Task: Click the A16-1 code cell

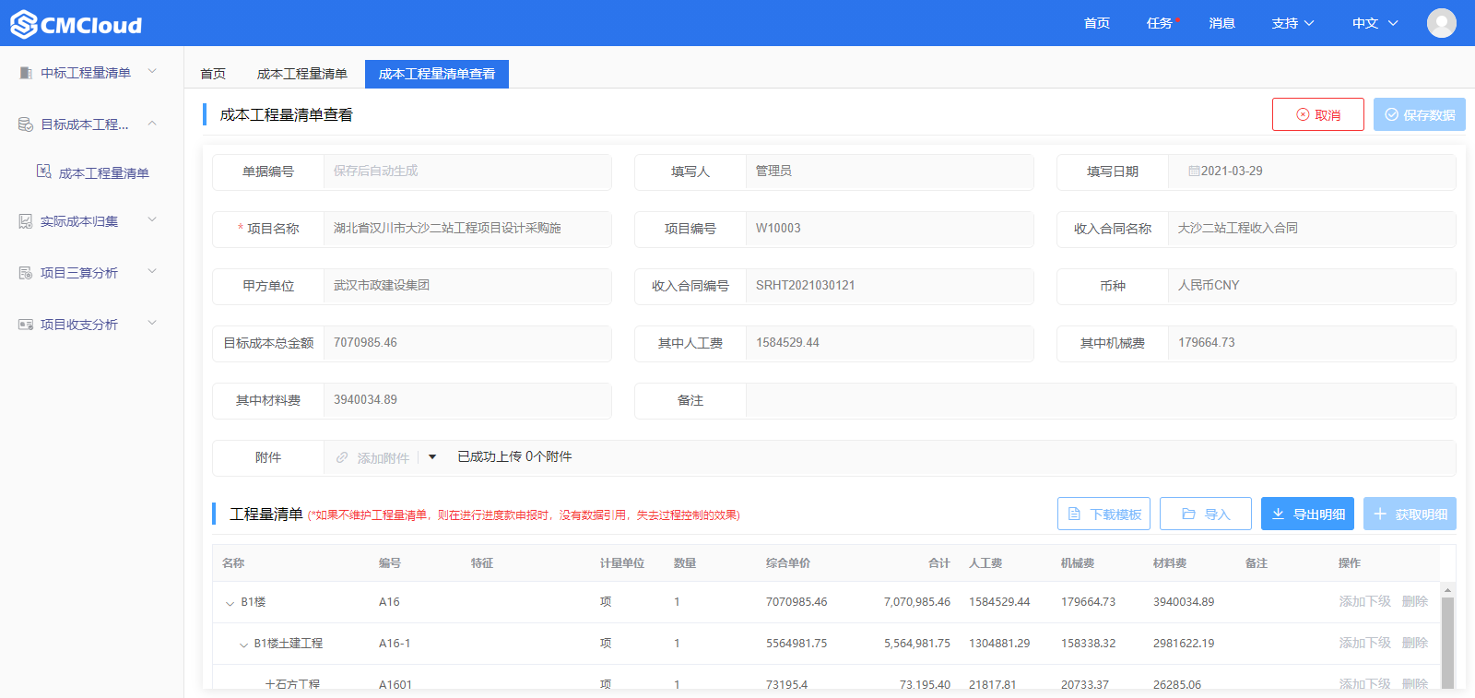Action: [395, 643]
